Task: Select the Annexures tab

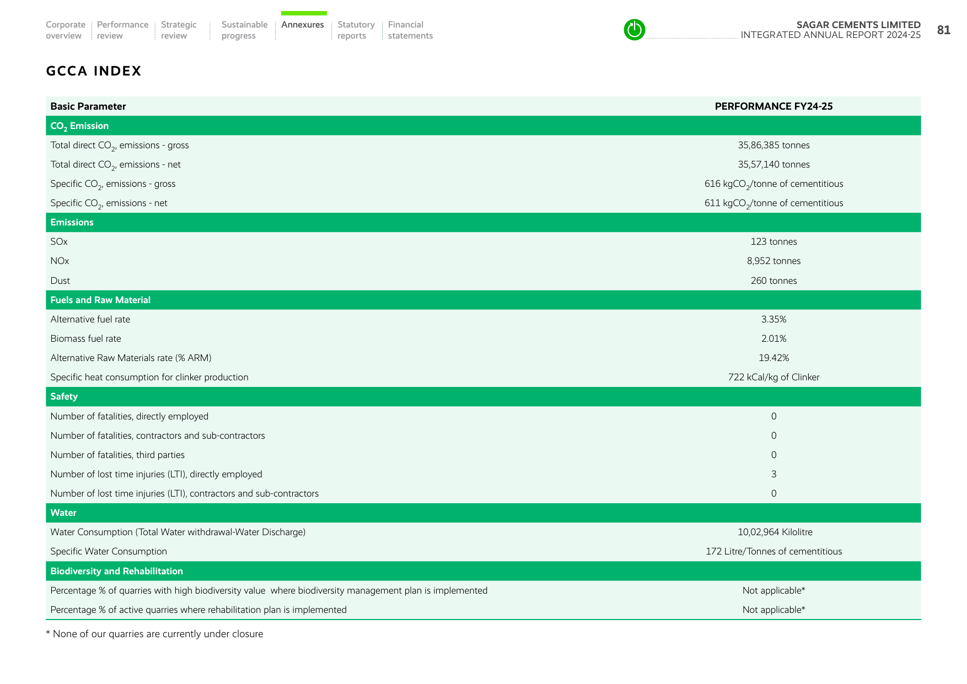Action: pos(303,25)
